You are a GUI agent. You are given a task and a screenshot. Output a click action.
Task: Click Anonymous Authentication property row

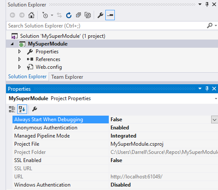[61, 128]
